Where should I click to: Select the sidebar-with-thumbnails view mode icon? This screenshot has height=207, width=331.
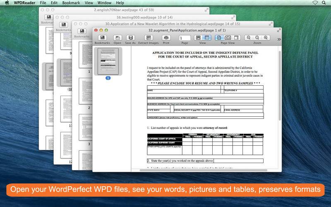pos(207,38)
